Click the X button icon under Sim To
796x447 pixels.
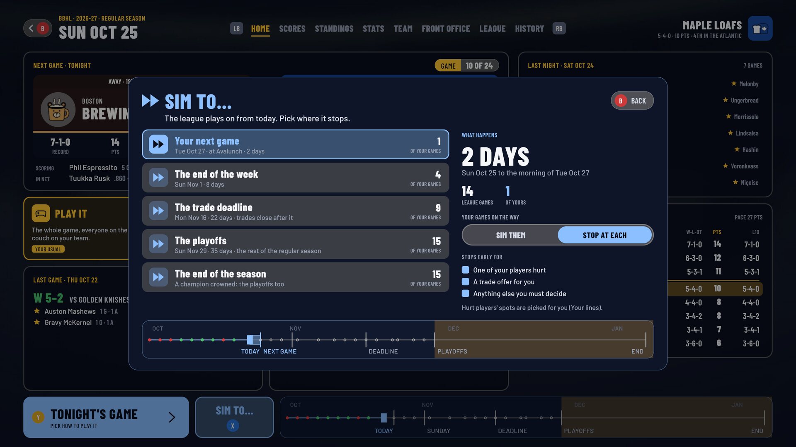coord(233,425)
